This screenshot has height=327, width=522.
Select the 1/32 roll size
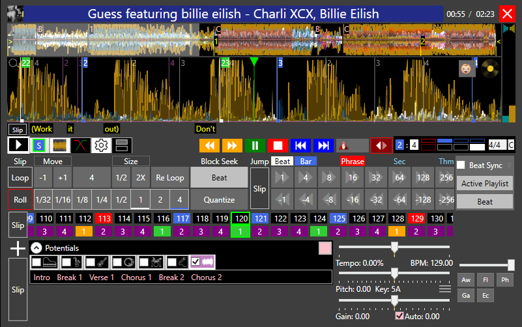[43, 199]
